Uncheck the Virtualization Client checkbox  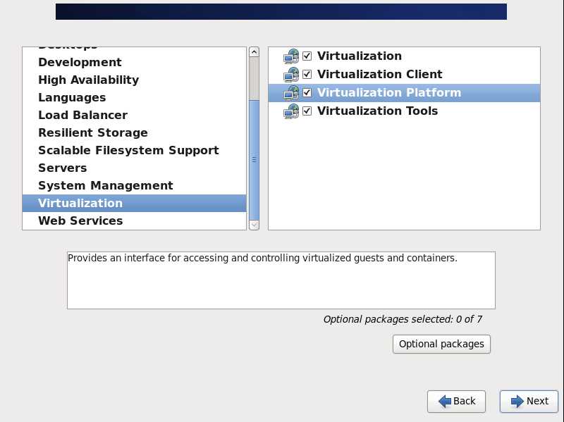pos(307,75)
